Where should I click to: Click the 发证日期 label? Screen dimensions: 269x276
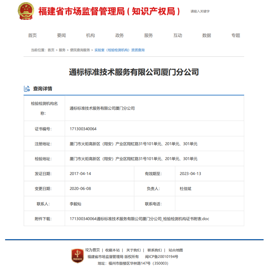pyautogui.click(x=43, y=174)
